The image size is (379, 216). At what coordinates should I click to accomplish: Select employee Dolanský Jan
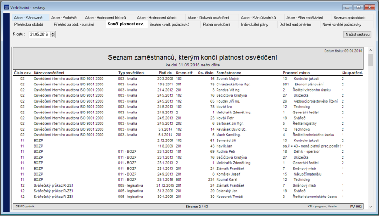click(x=226, y=191)
